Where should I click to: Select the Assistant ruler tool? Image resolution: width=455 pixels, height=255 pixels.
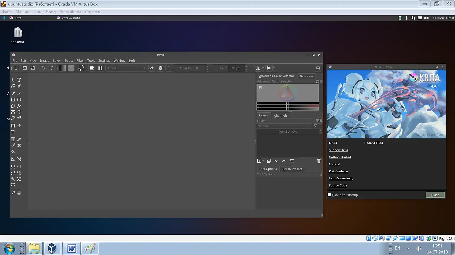coord(13,159)
